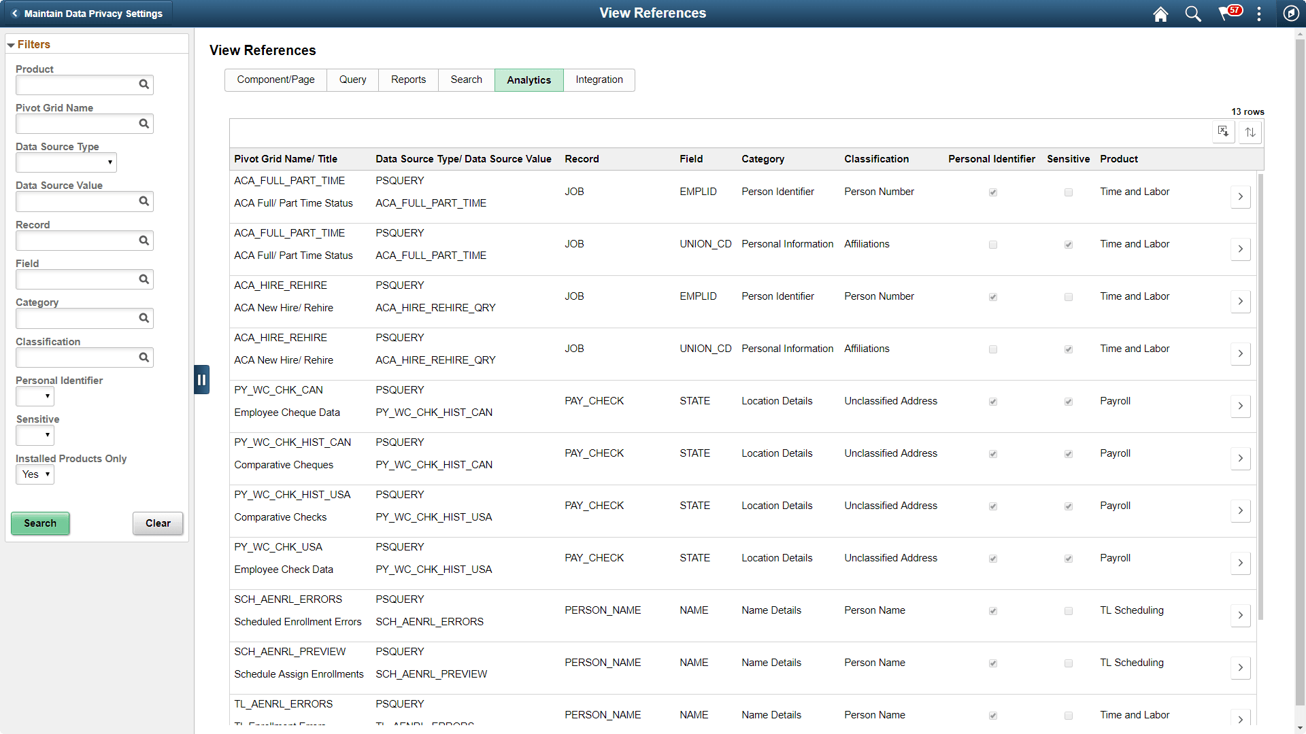Open the global Search magnifier icon
The width and height of the screenshot is (1306, 734).
point(1192,14)
